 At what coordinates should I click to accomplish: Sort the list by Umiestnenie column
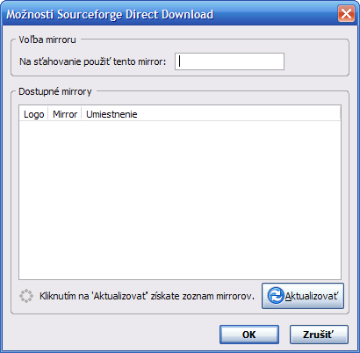pos(112,114)
